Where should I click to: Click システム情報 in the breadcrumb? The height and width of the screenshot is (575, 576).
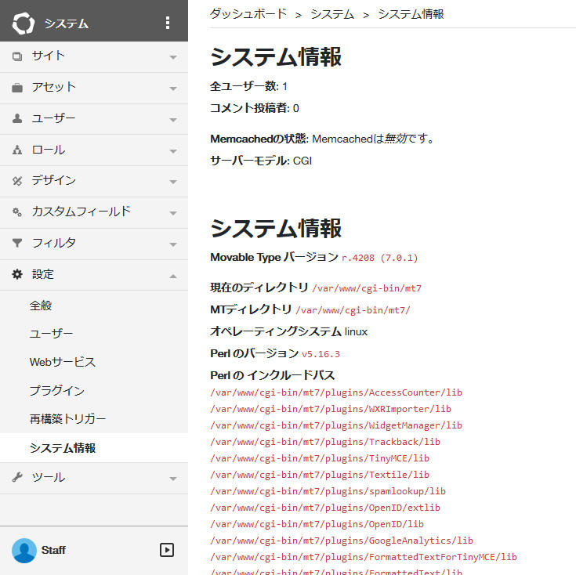[x=411, y=14]
